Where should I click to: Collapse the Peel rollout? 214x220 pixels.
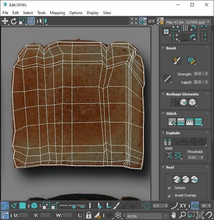click(163, 167)
